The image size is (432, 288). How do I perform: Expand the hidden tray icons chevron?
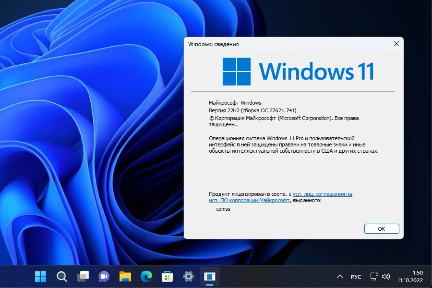click(x=340, y=277)
